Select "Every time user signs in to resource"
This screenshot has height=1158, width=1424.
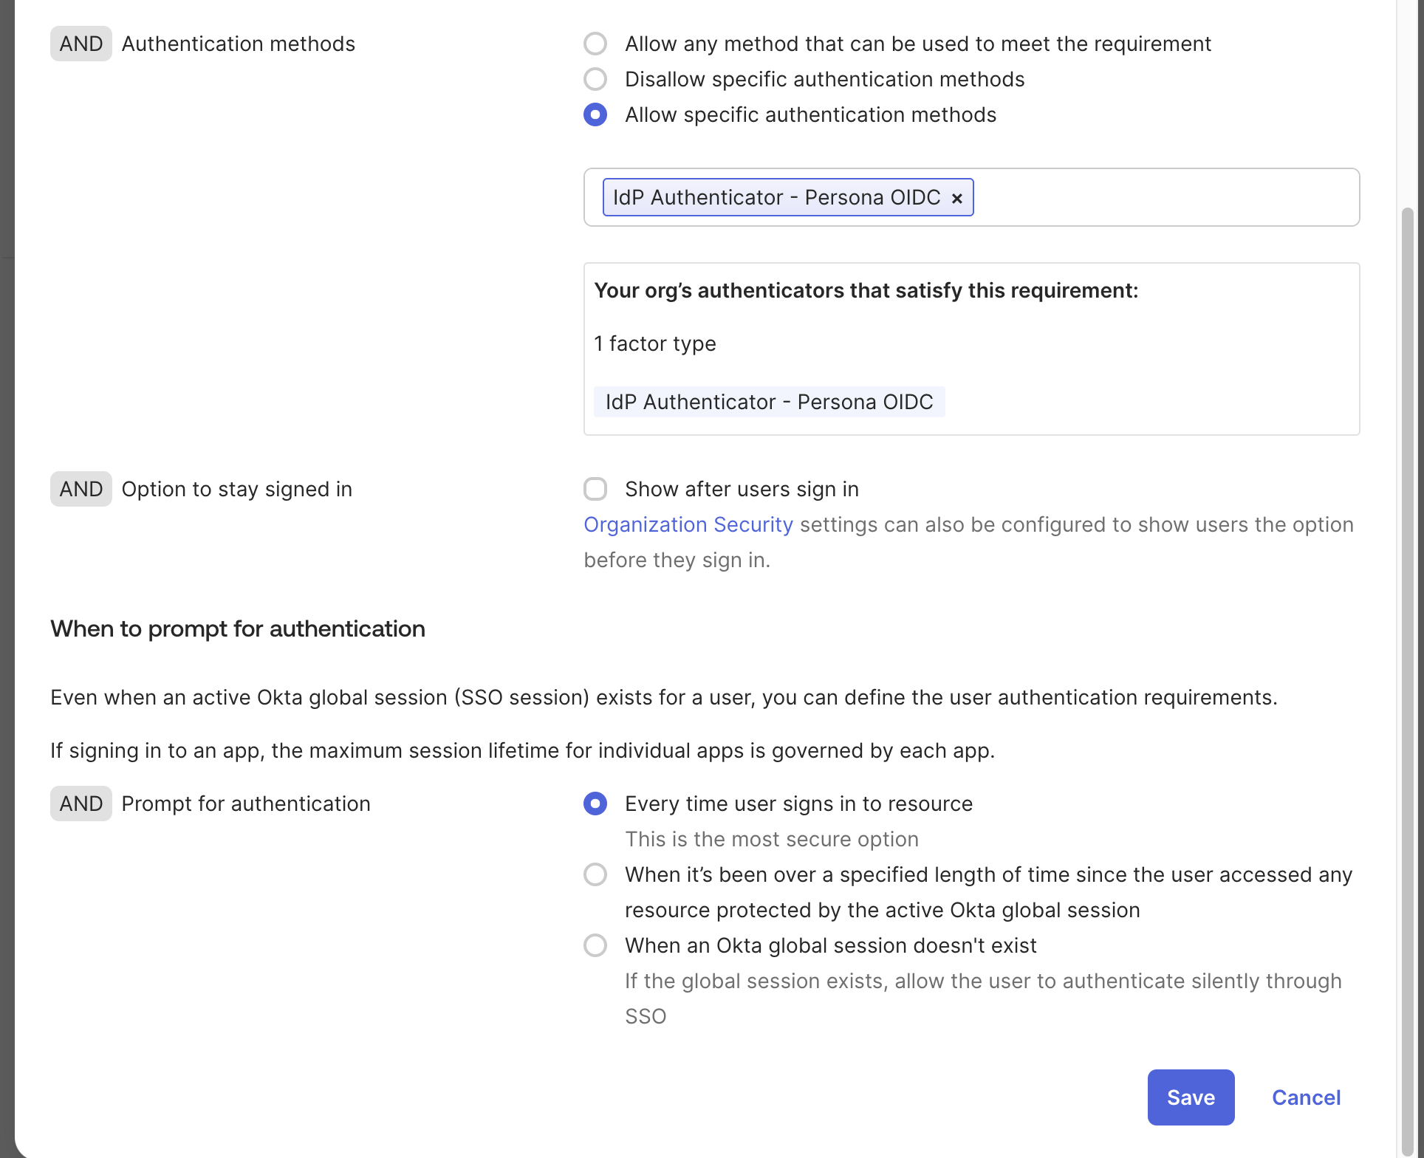[595, 804]
